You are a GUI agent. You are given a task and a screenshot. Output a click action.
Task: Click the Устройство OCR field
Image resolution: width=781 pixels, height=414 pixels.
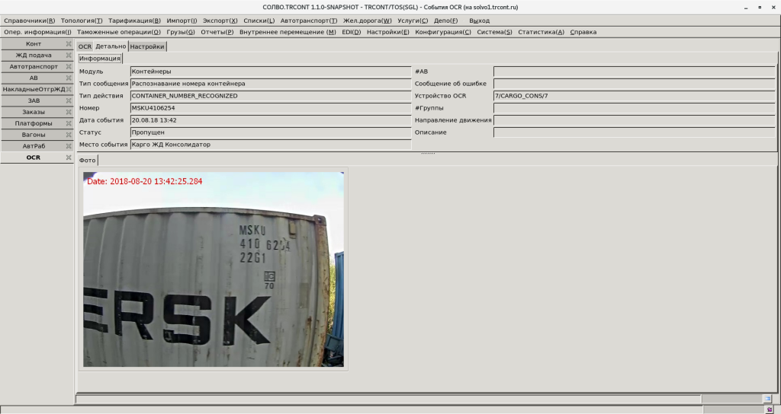634,96
